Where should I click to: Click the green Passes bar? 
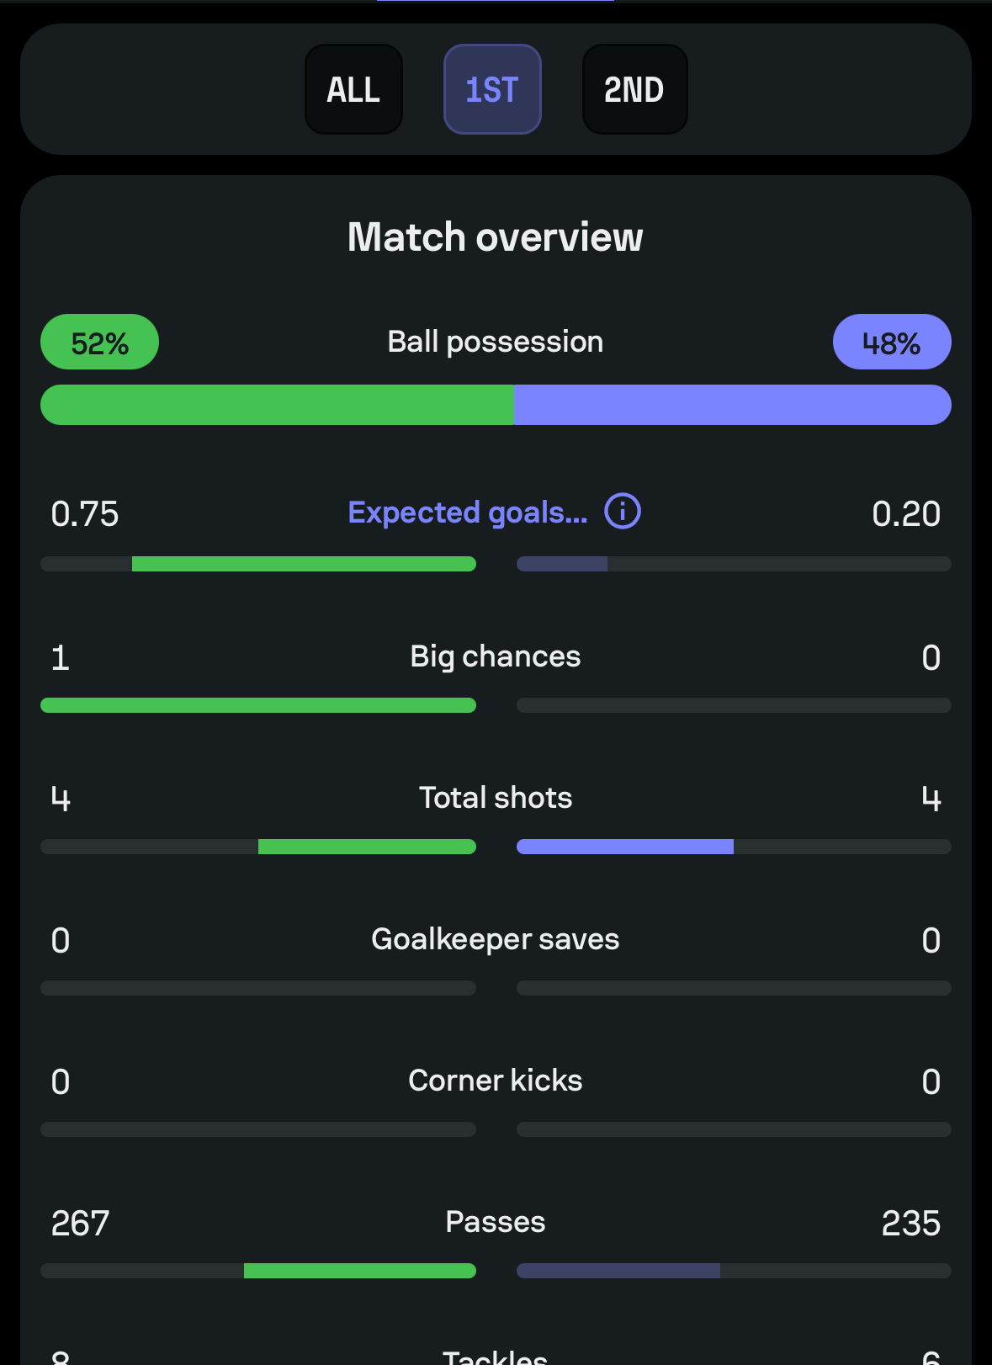(360, 1271)
